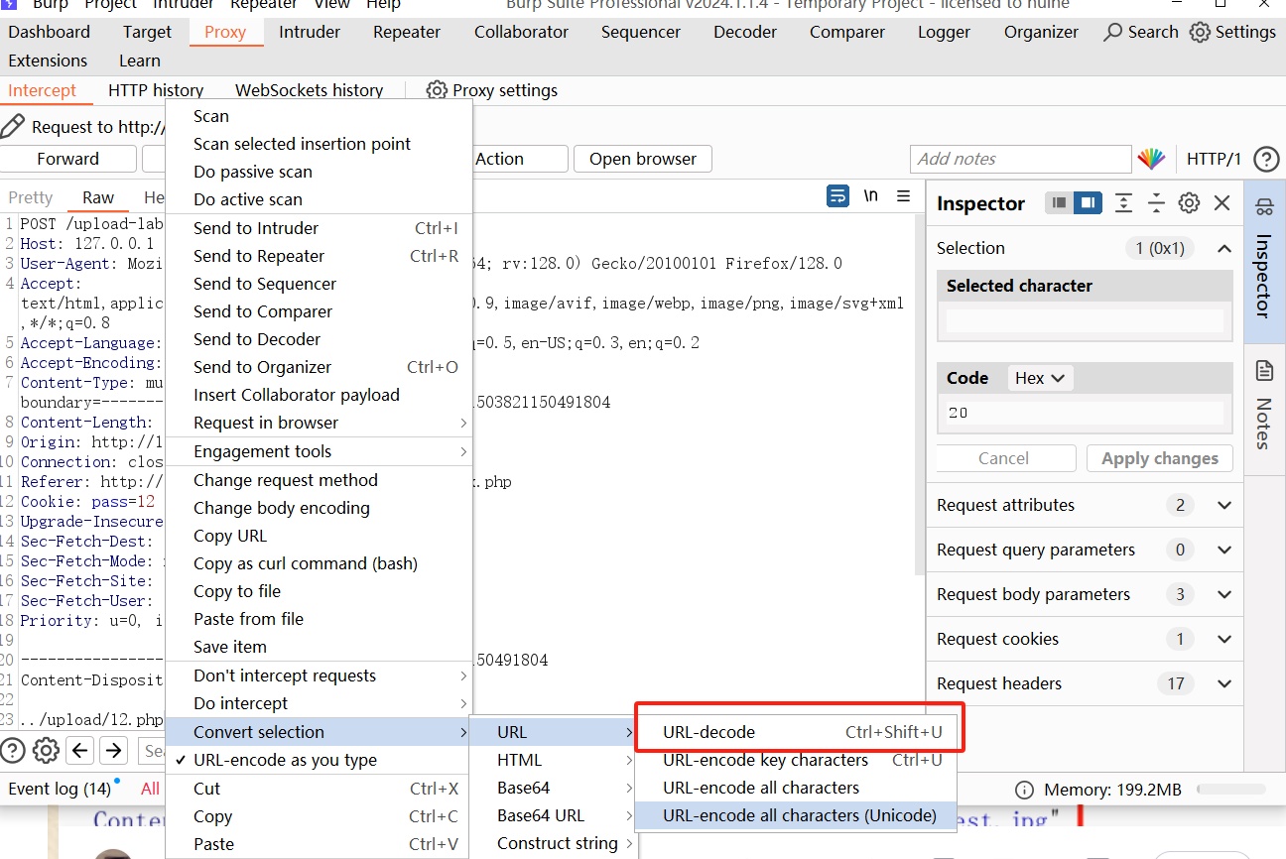Click the Cancel button in Inspector
This screenshot has width=1286, height=859.
tap(1004, 458)
